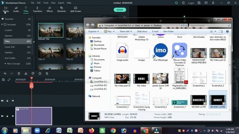This screenshot has width=239, height=134.
Task: Collapse the category panel arrow
Action: click(x=34, y=42)
